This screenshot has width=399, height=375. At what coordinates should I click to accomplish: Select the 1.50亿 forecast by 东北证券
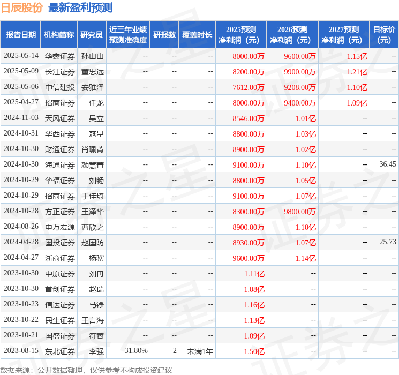coord(254,351)
